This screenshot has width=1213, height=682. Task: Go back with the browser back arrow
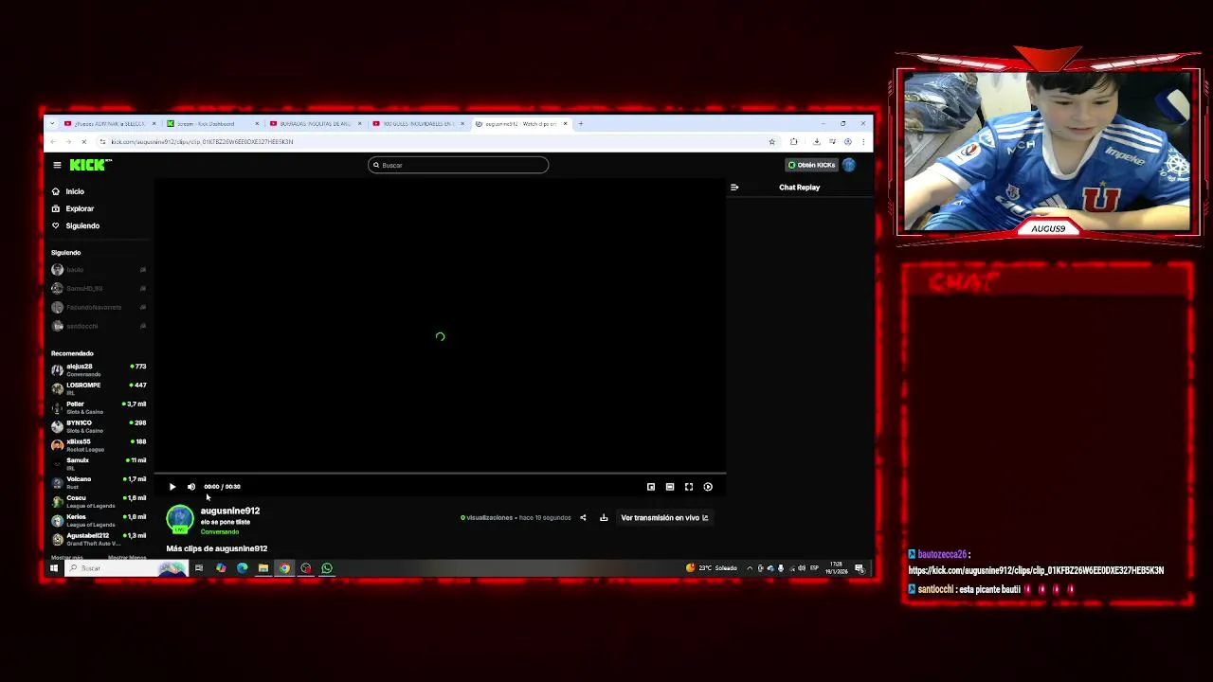(x=53, y=142)
